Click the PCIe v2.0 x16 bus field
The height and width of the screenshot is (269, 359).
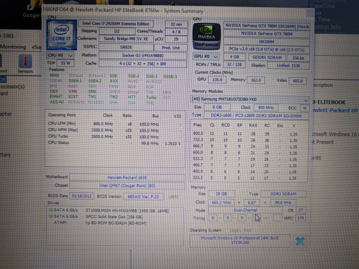(266, 49)
